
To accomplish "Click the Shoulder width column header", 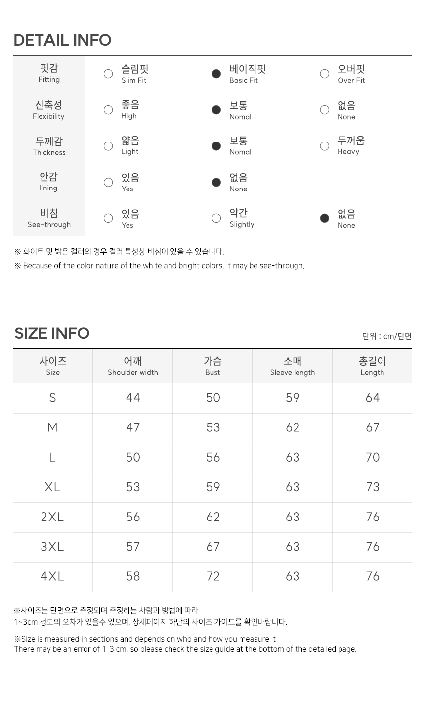I will coord(133,366).
